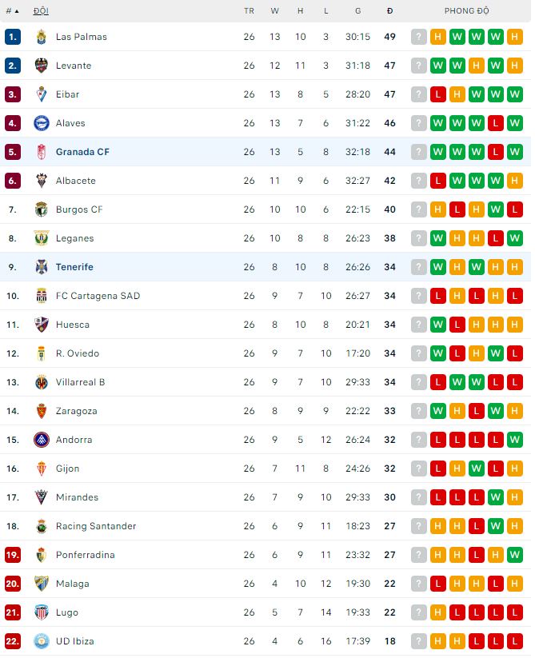Open the Racing Santander team link
535x658 pixels.
96,526
